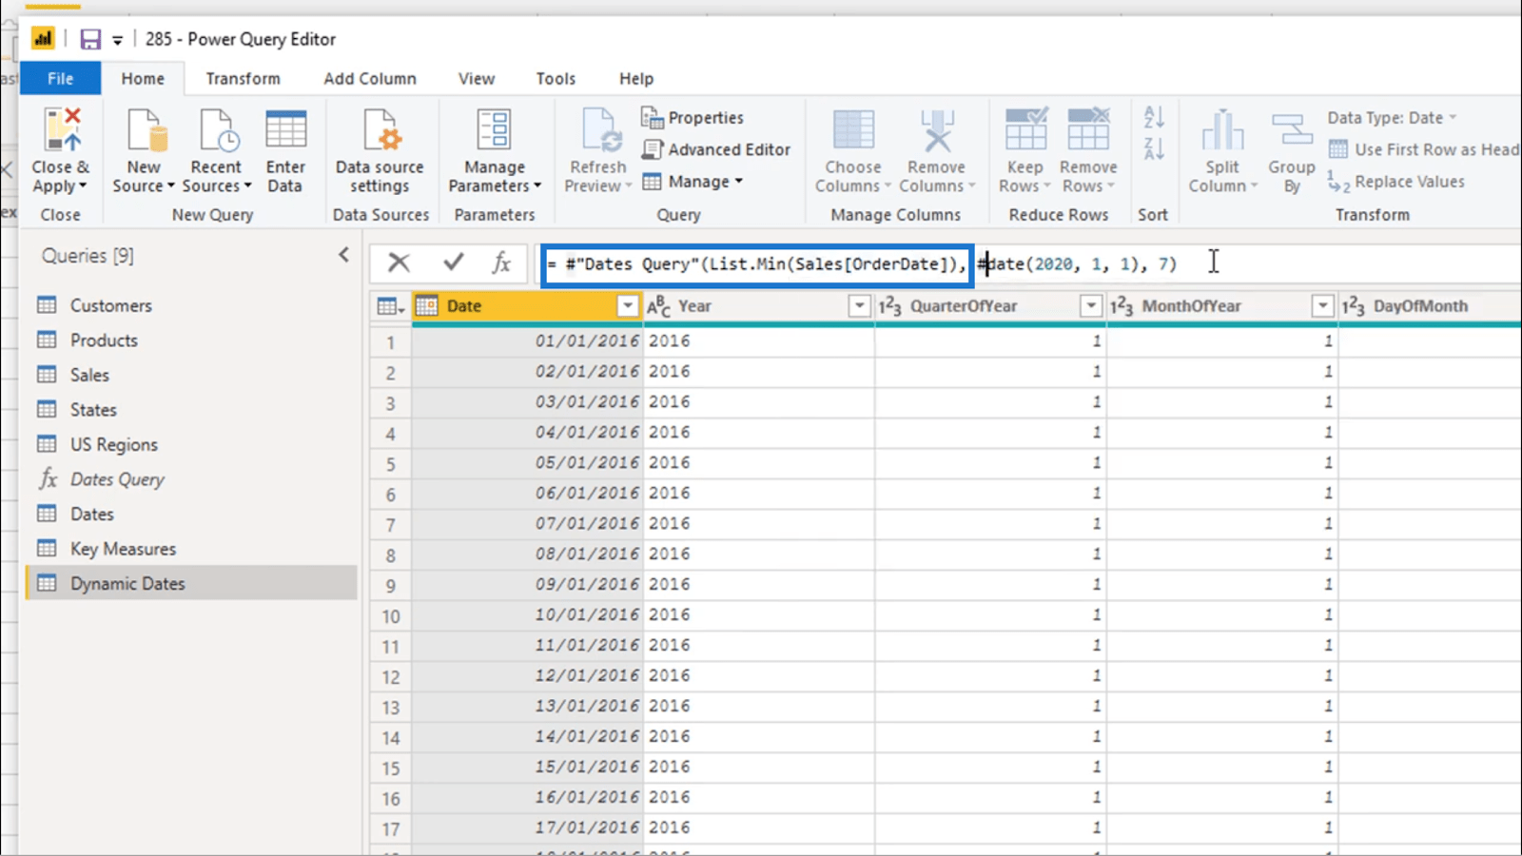The image size is (1522, 856).
Task: Open the View tab
Action: 476,79
